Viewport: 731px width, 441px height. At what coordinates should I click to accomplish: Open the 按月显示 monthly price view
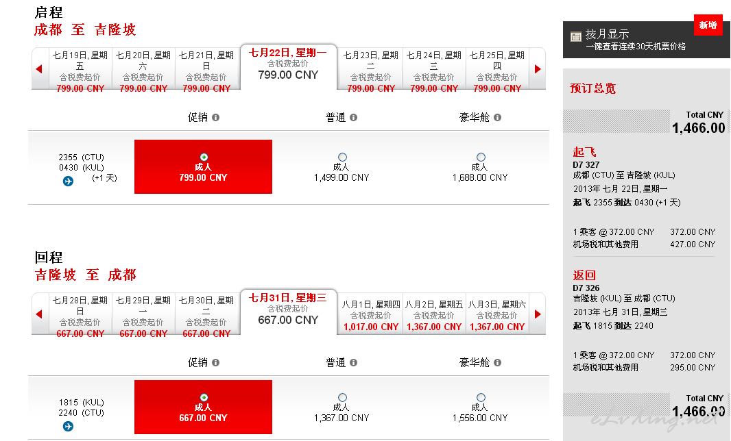click(x=646, y=40)
